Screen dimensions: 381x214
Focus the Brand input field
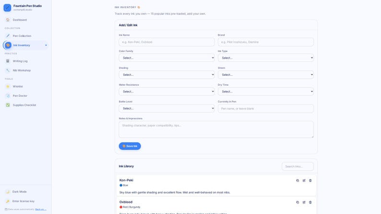pyautogui.click(x=266, y=42)
